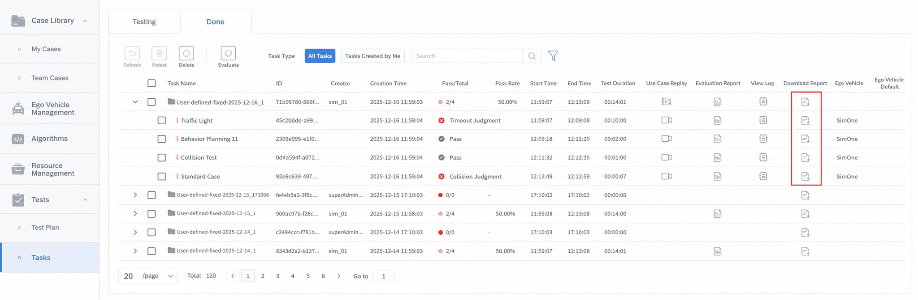Collapse the User-defined-fixed-2025-12-16_1 task row
The width and height of the screenshot is (918, 300).
(x=135, y=102)
